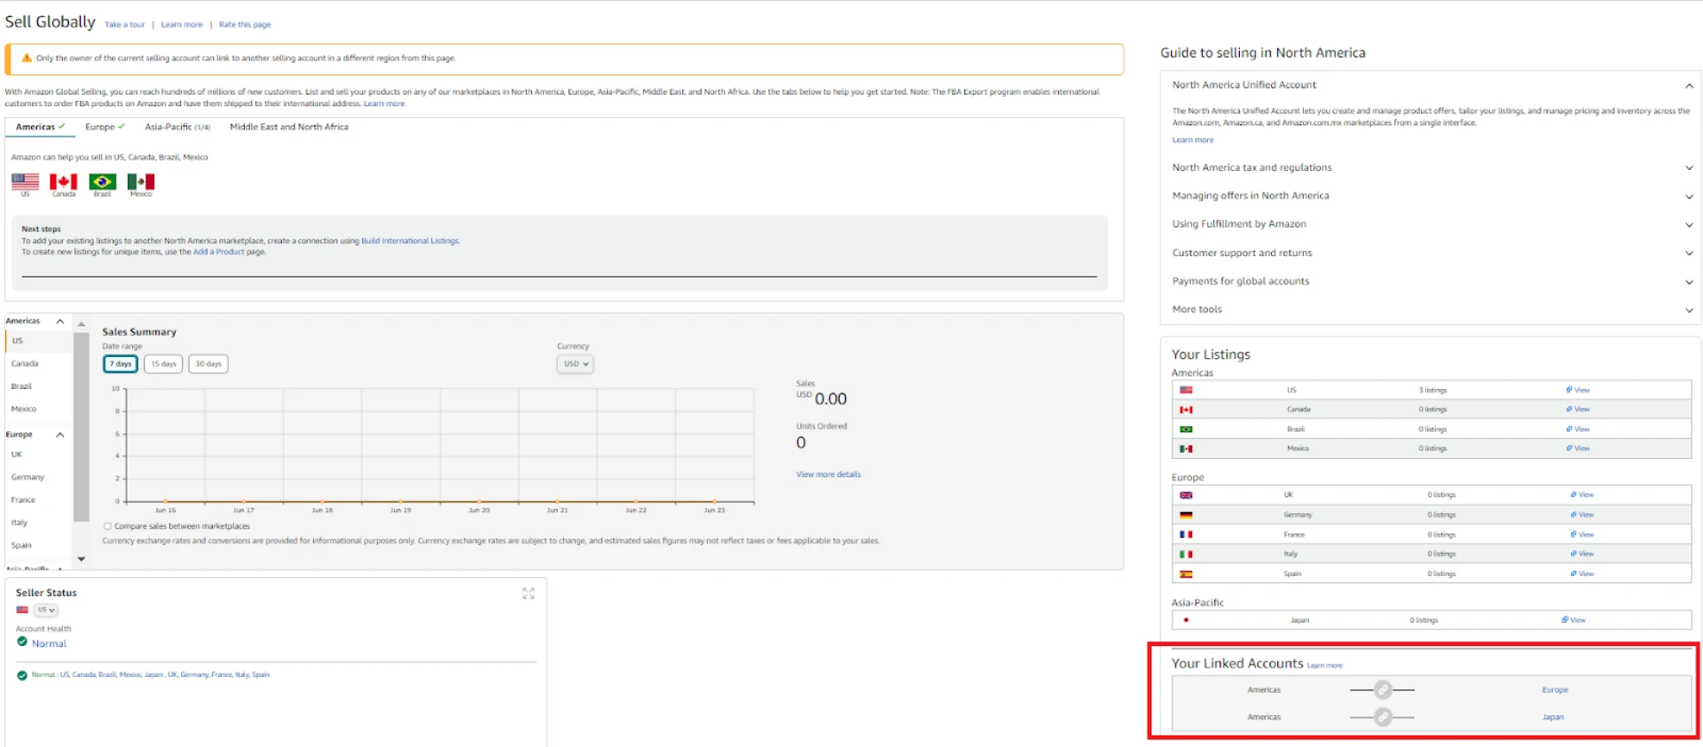Expand Payments for global accounts section
Image resolution: width=1703 pixels, height=747 pixels.
tap(1689, 282)
